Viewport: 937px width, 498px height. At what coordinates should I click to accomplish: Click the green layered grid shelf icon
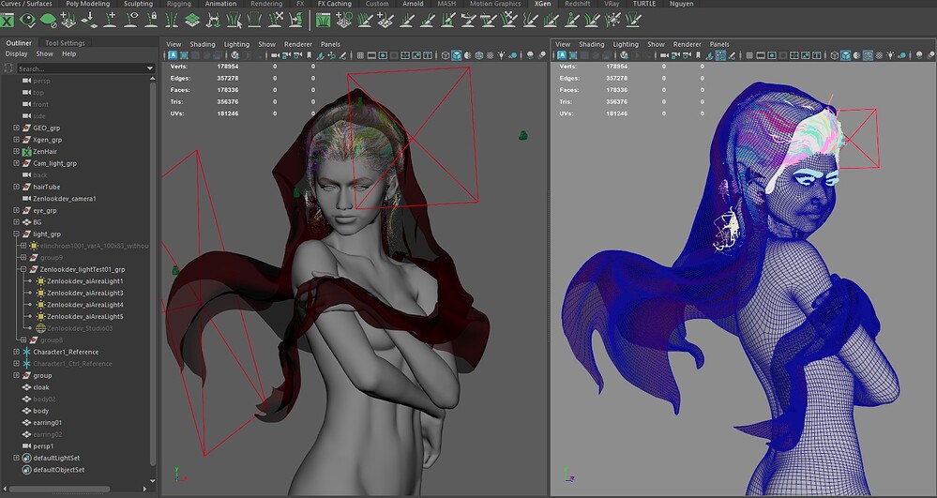click(192, 21)
